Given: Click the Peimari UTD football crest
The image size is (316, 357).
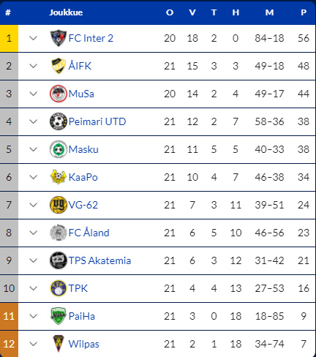Looking at the screenshot, I should click(59, 121).
